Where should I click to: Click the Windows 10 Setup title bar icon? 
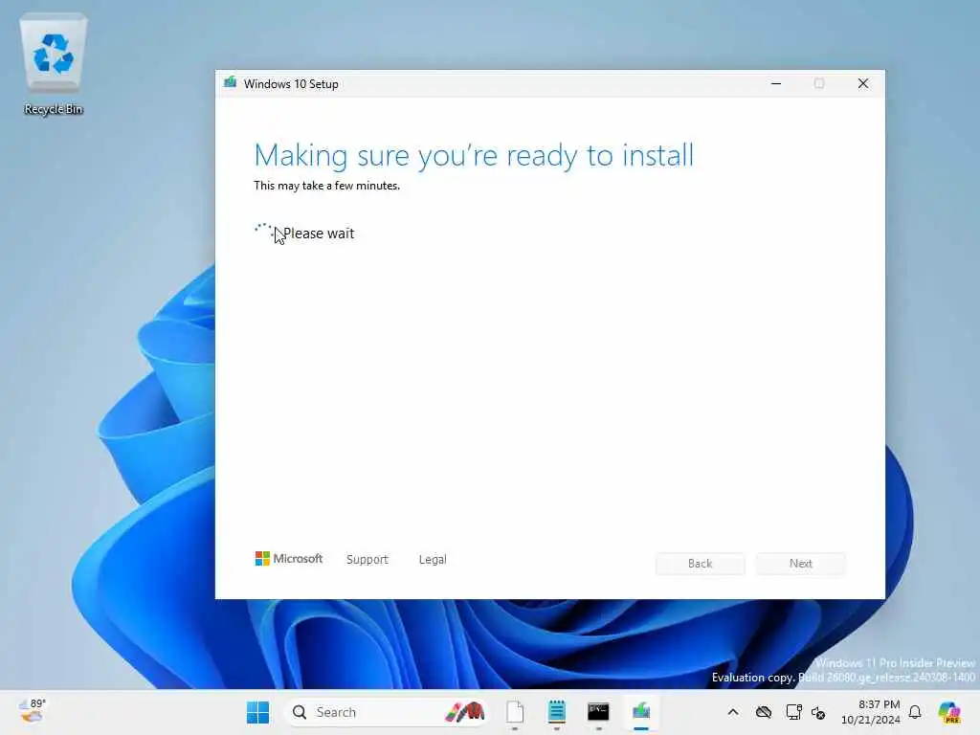(x=230, y=83)
